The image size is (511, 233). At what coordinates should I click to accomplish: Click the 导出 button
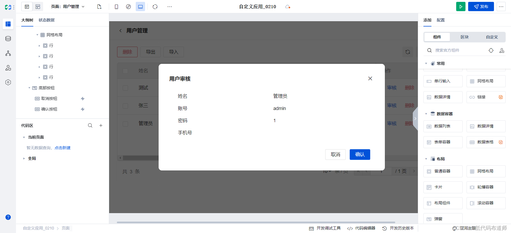tap(150, 52)
